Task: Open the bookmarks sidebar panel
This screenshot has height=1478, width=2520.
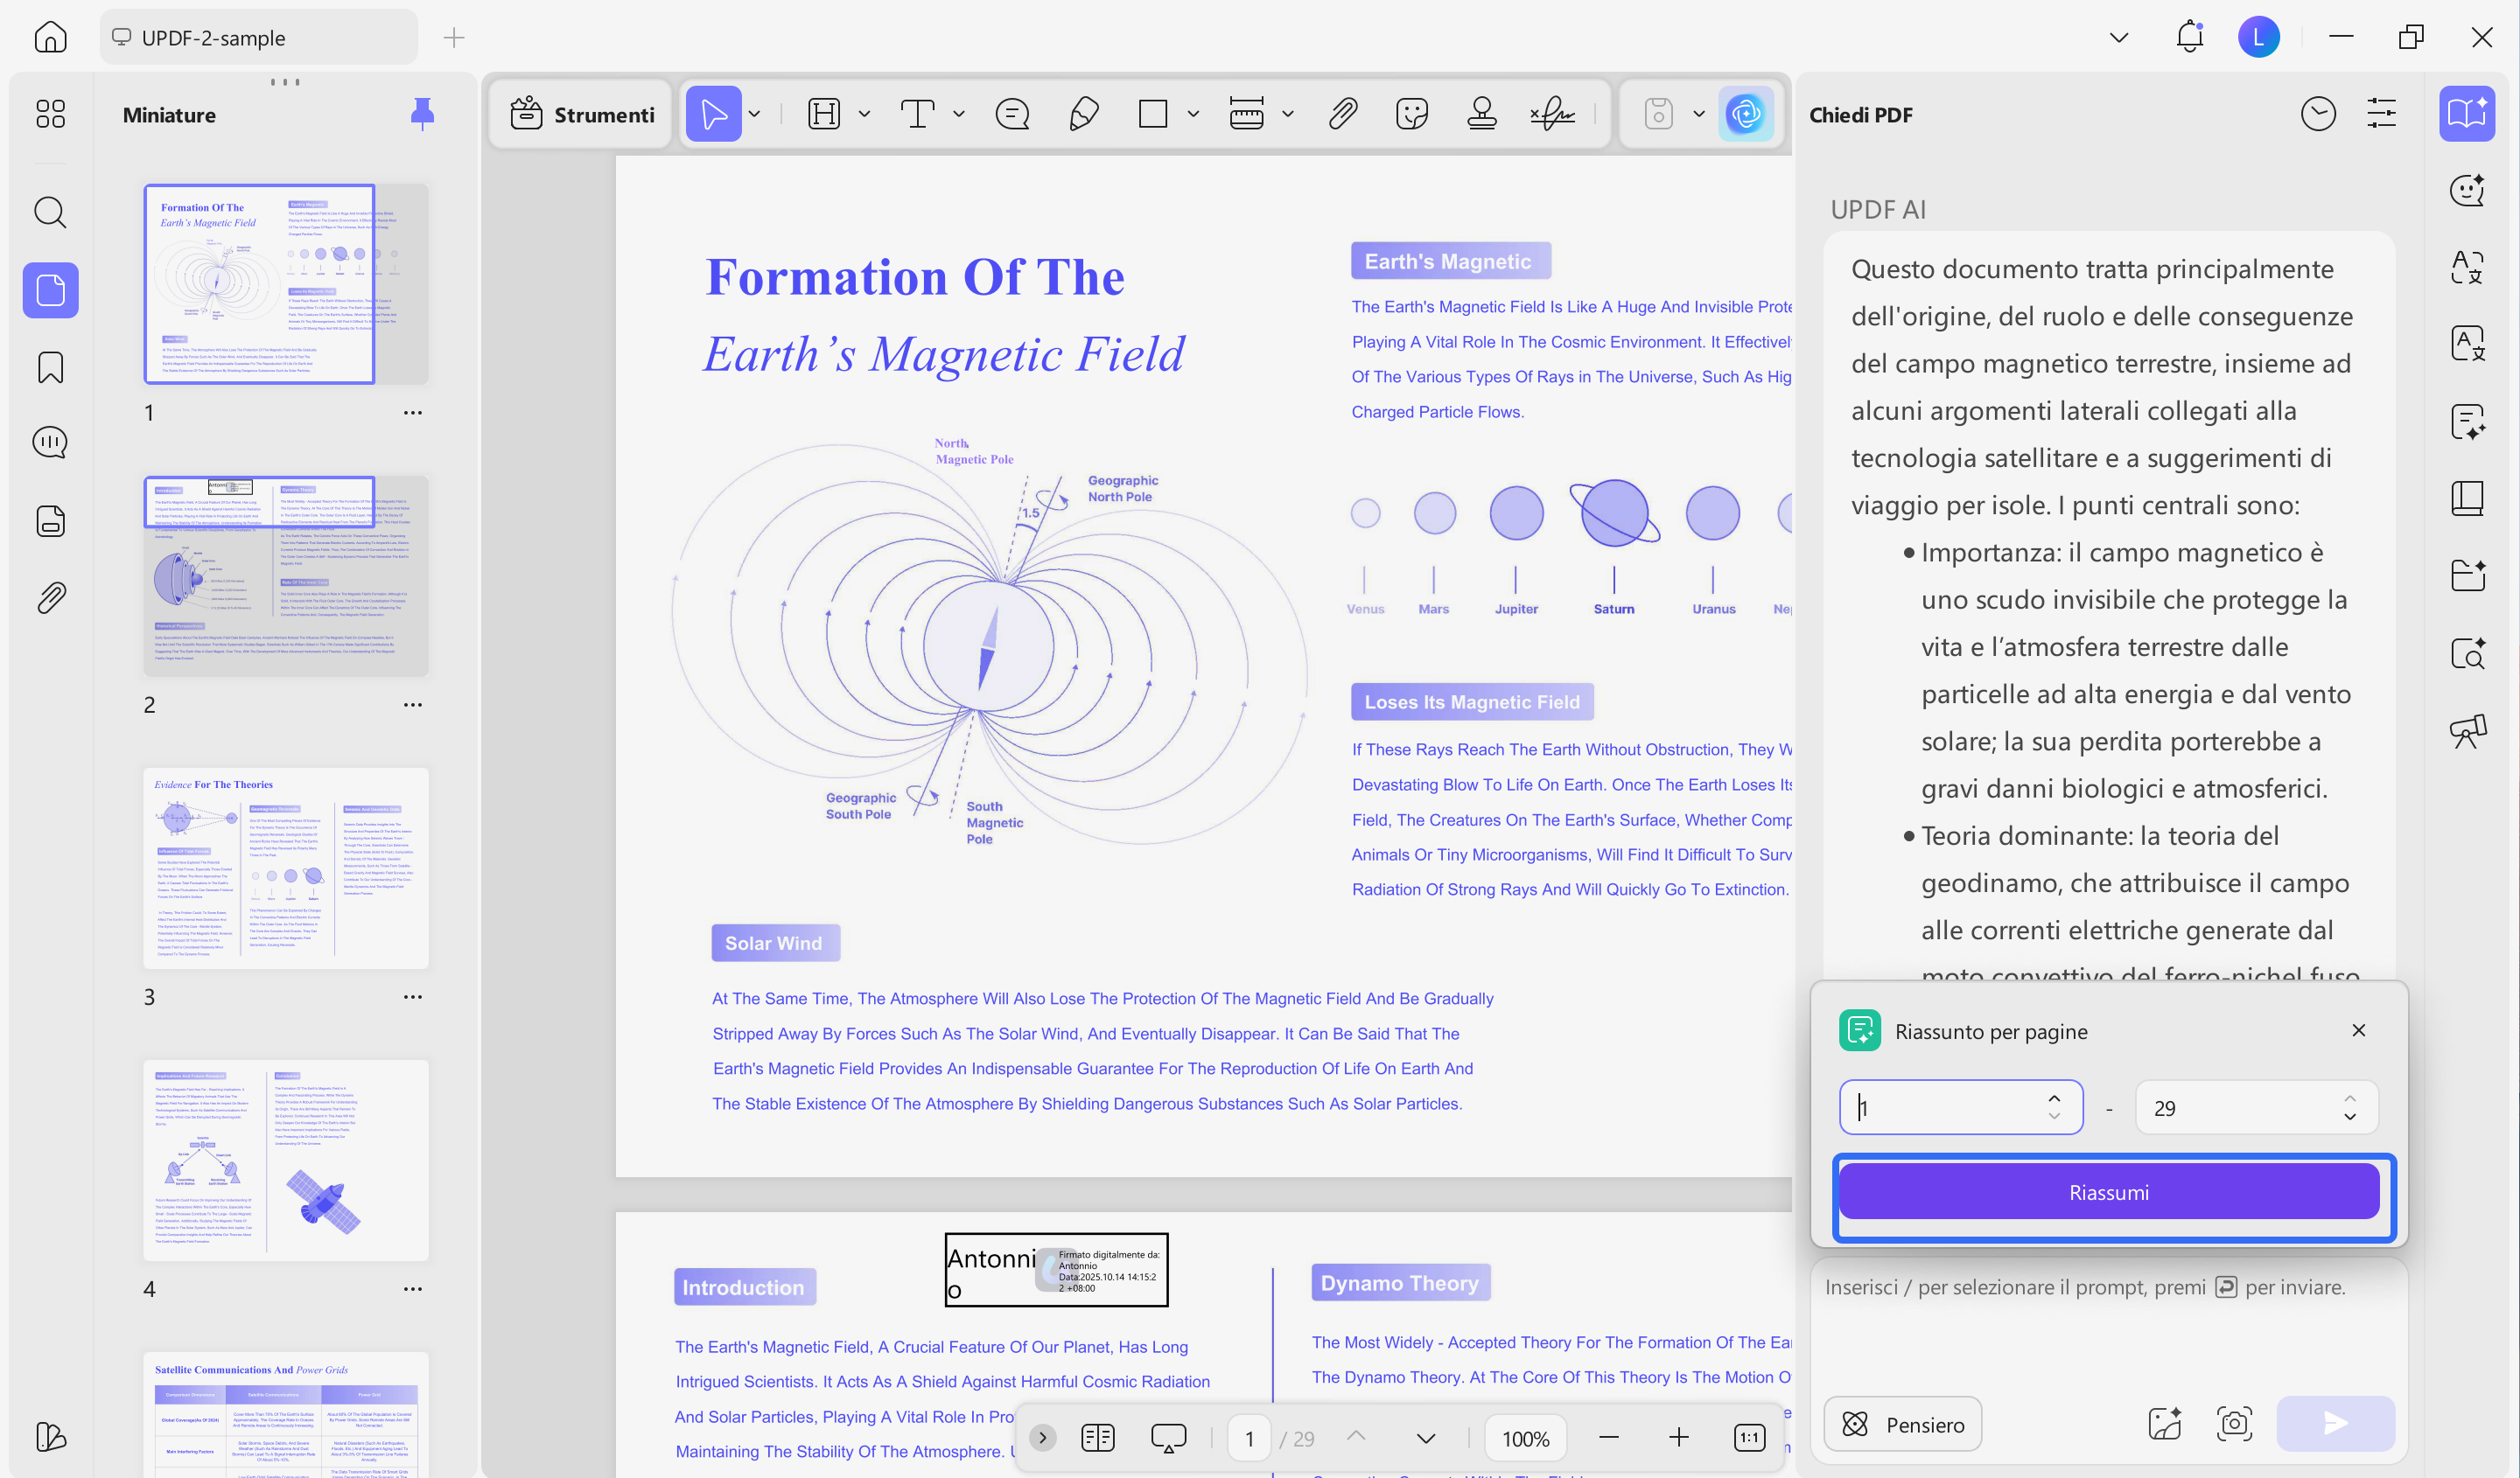Action: (x=50, y=366)
